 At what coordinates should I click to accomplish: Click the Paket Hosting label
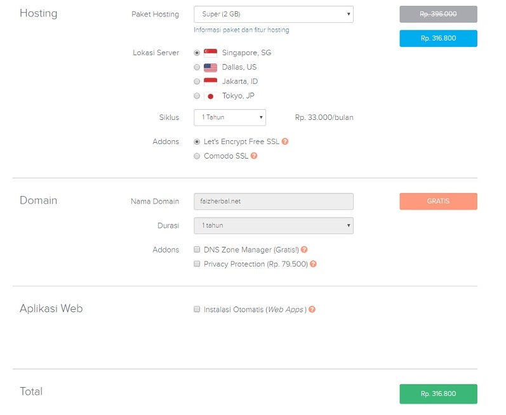click(155, 14)
